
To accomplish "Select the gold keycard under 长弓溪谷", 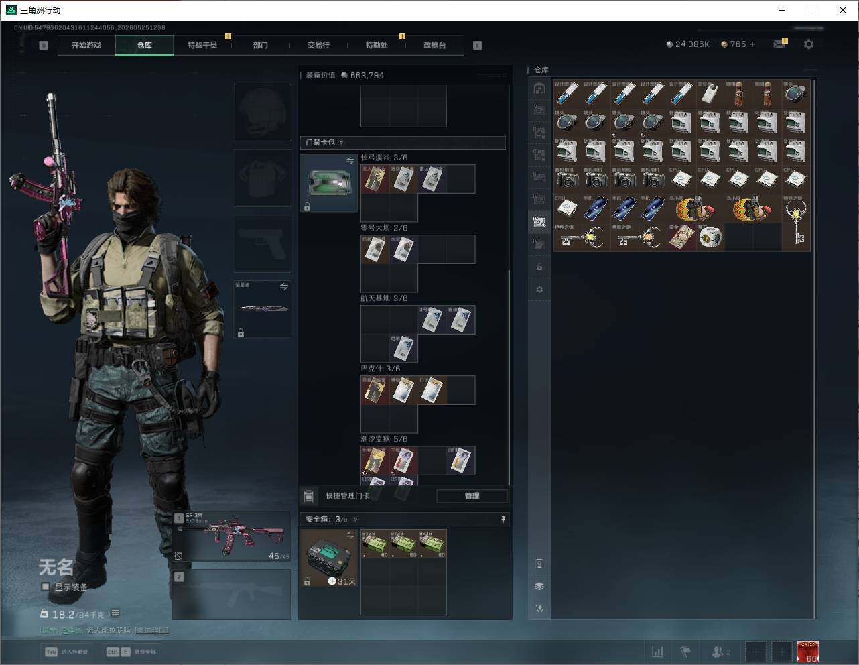I will click(x=375, y=179).
